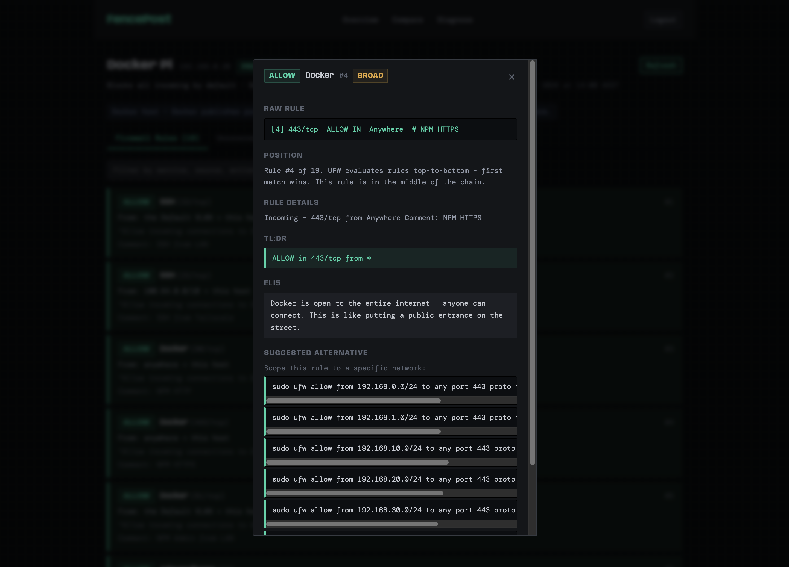Close the Docker #4 rule dialog

512,77
